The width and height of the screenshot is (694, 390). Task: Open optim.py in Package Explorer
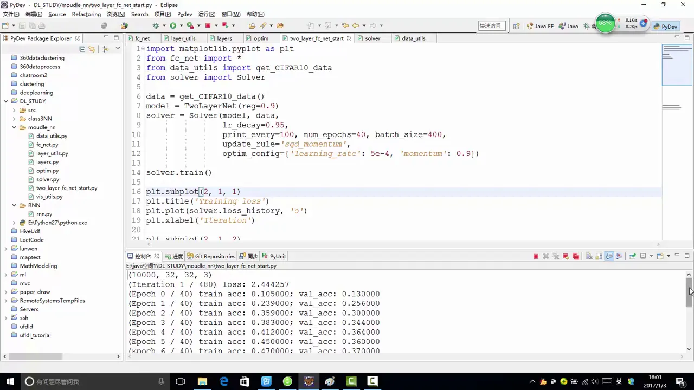point(43,171)
